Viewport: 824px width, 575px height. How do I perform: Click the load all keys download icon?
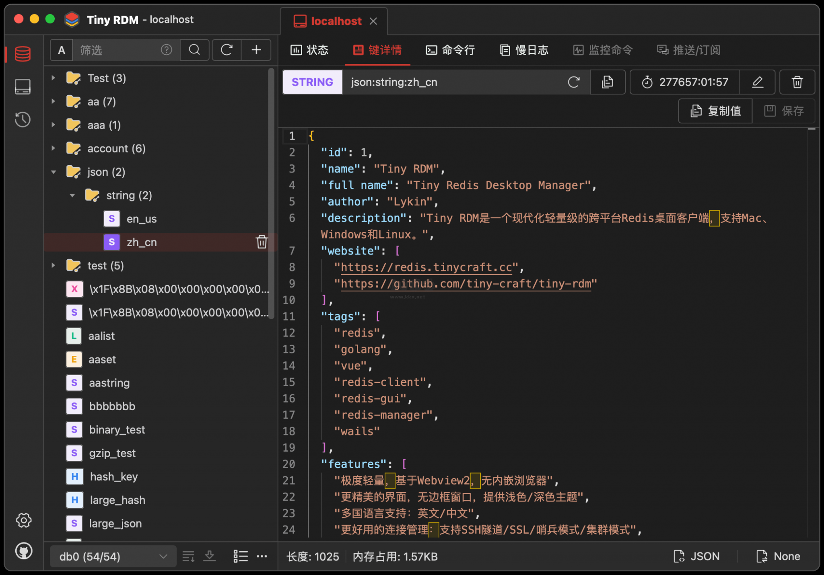[210, 557]
